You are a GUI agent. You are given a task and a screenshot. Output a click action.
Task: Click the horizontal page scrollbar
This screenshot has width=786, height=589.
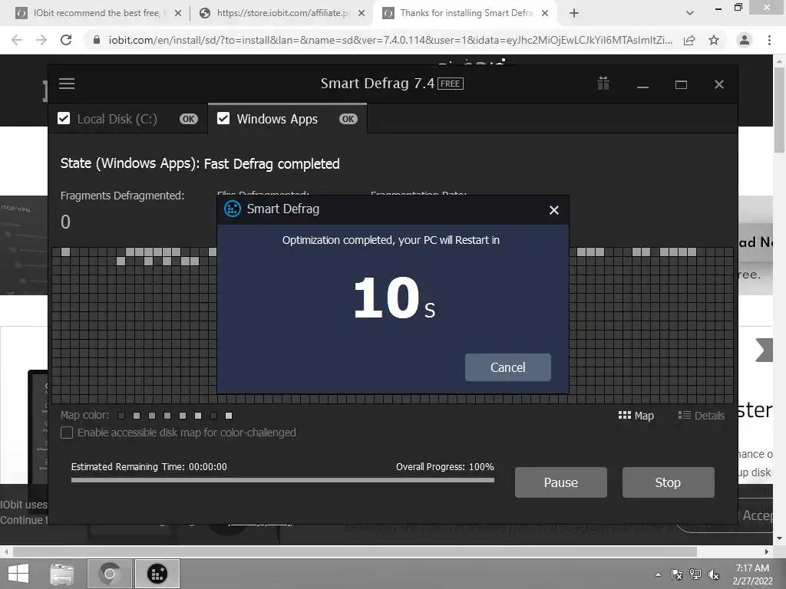[x=355, y=551]
